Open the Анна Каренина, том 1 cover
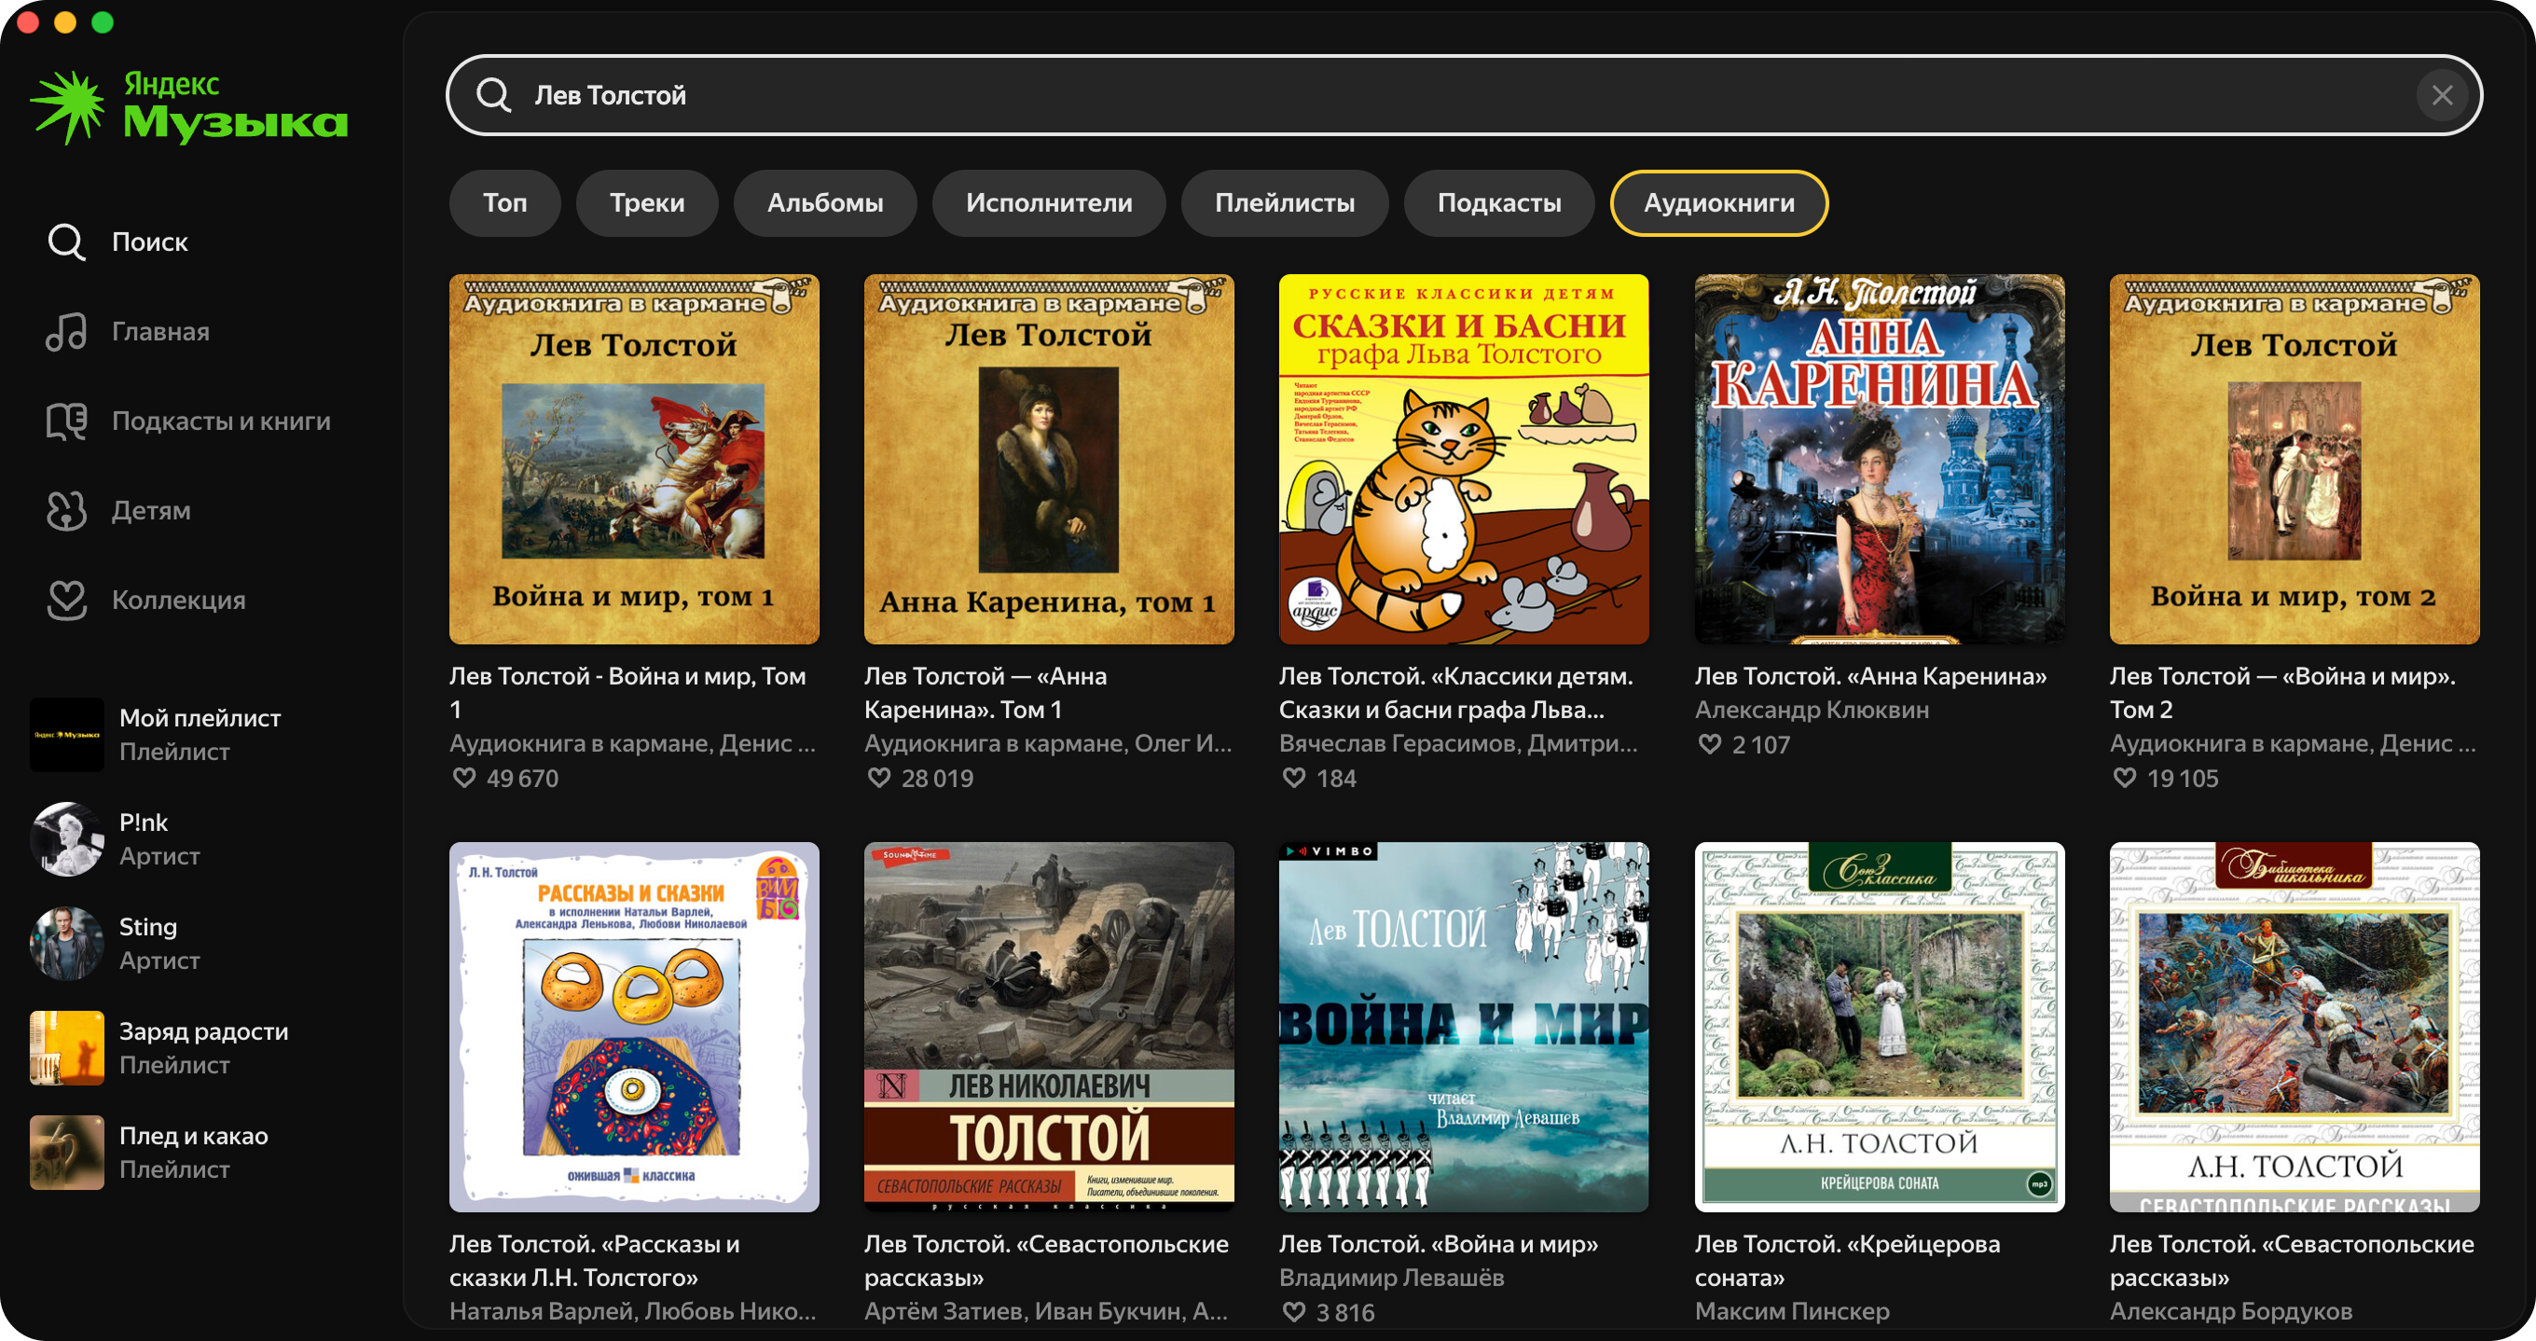The width and height of the screenshot is (2536, 1341). (1049, 459)
